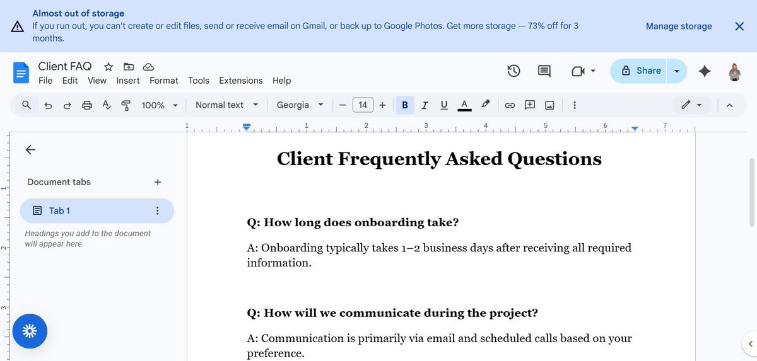Open the Google account avatar
The height and width of the screenshot is (361, 757).
734,71
